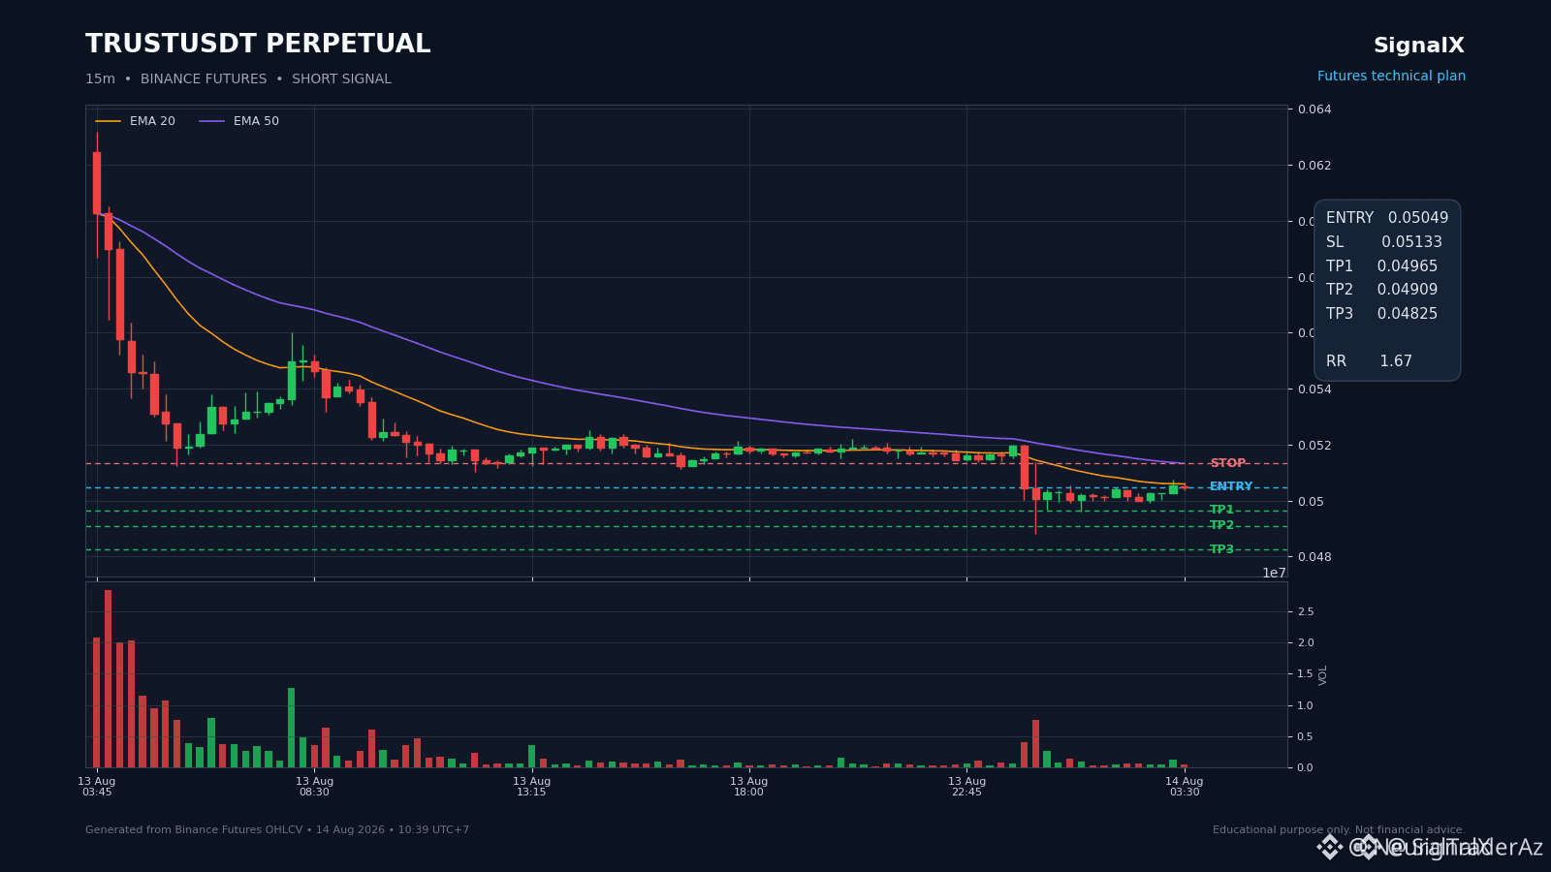The image size is (1551, 872).
Task: Click the 15m BINANCE FUTURES SHORT SIGNAL subtitle
Action: pos(238,79)
